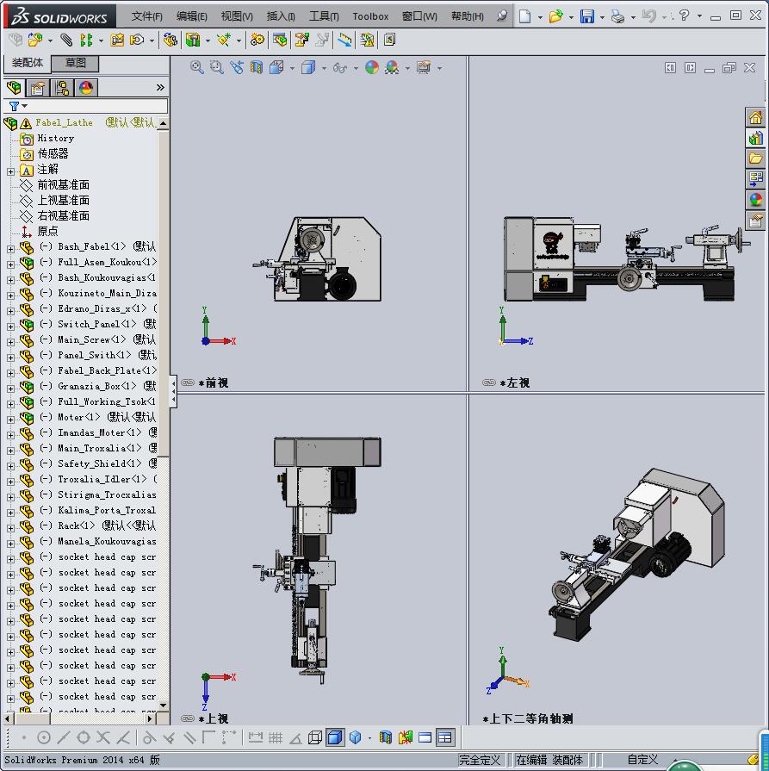Open SolidWorks Resources home icon in task pane
Viewport: 769px width, 771px height.
click(x=755, y=117)
